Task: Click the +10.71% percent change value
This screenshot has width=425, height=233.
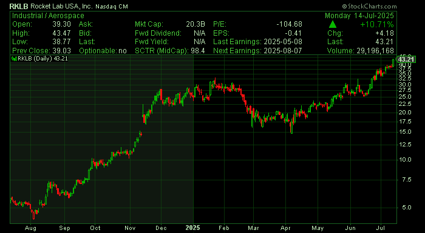Action: 377,25
